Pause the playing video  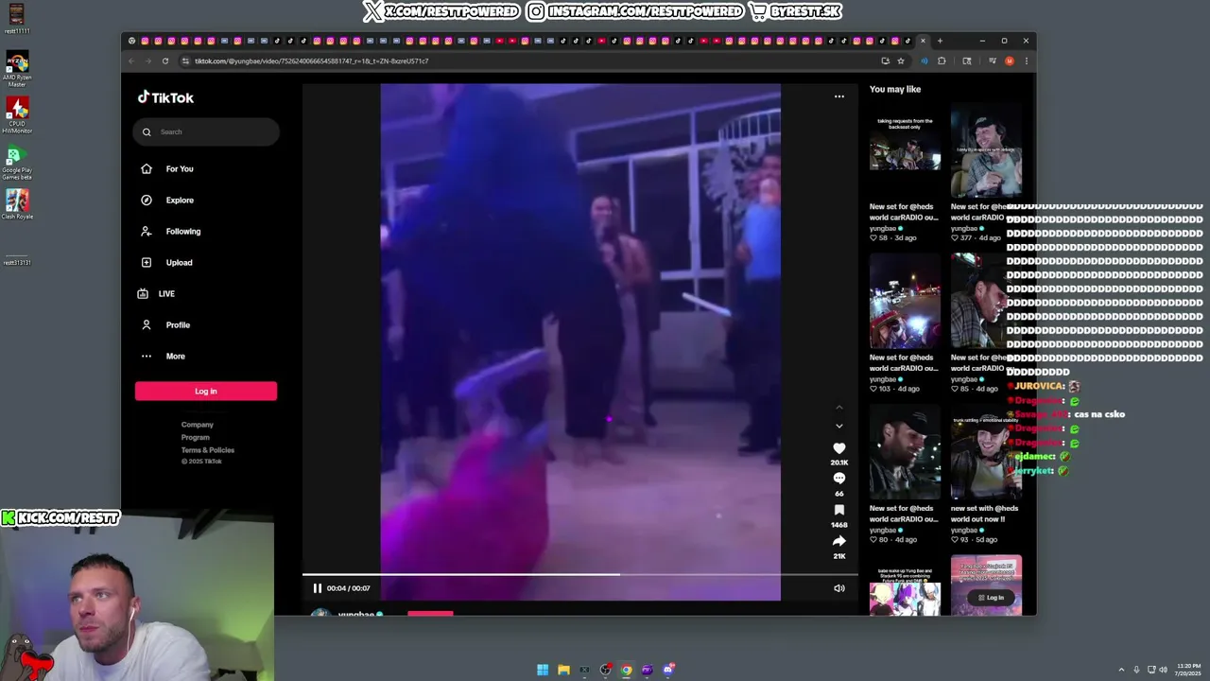click(318, 588)
